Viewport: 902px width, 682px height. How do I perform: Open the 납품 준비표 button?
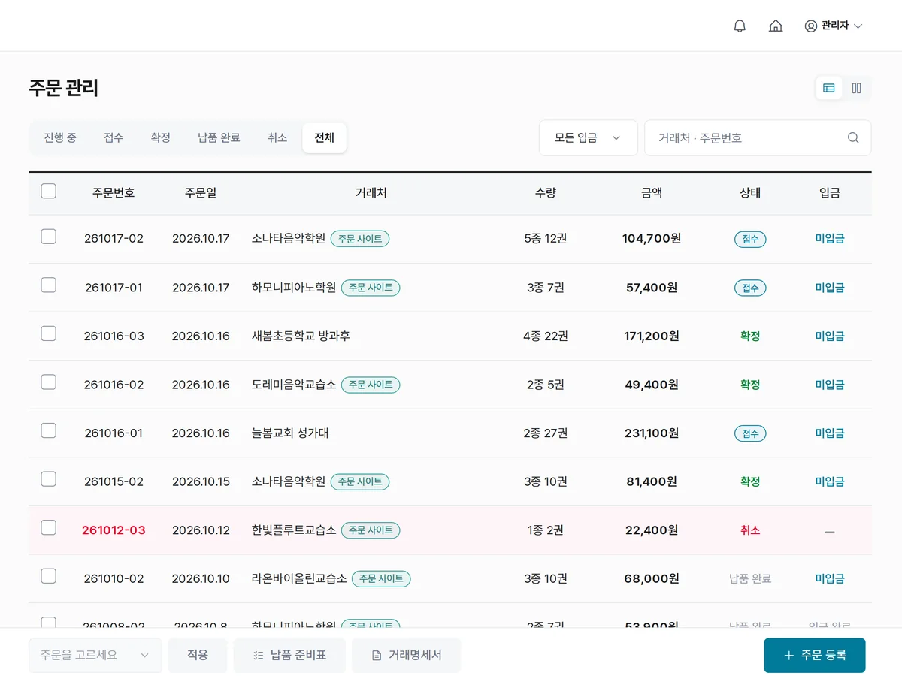[289, 655]
